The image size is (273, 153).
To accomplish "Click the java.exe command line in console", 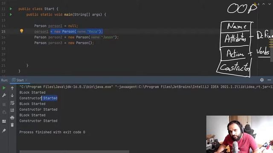I will coord(146,87).
